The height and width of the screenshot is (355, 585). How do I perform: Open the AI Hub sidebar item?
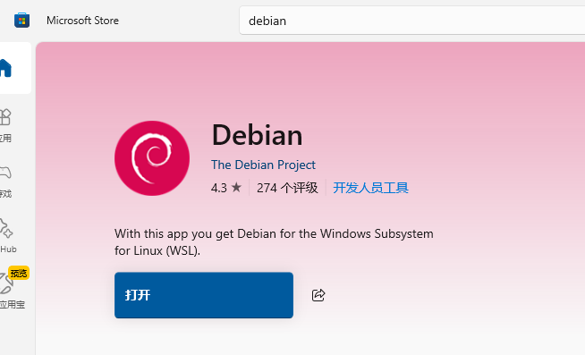[7, 236]
